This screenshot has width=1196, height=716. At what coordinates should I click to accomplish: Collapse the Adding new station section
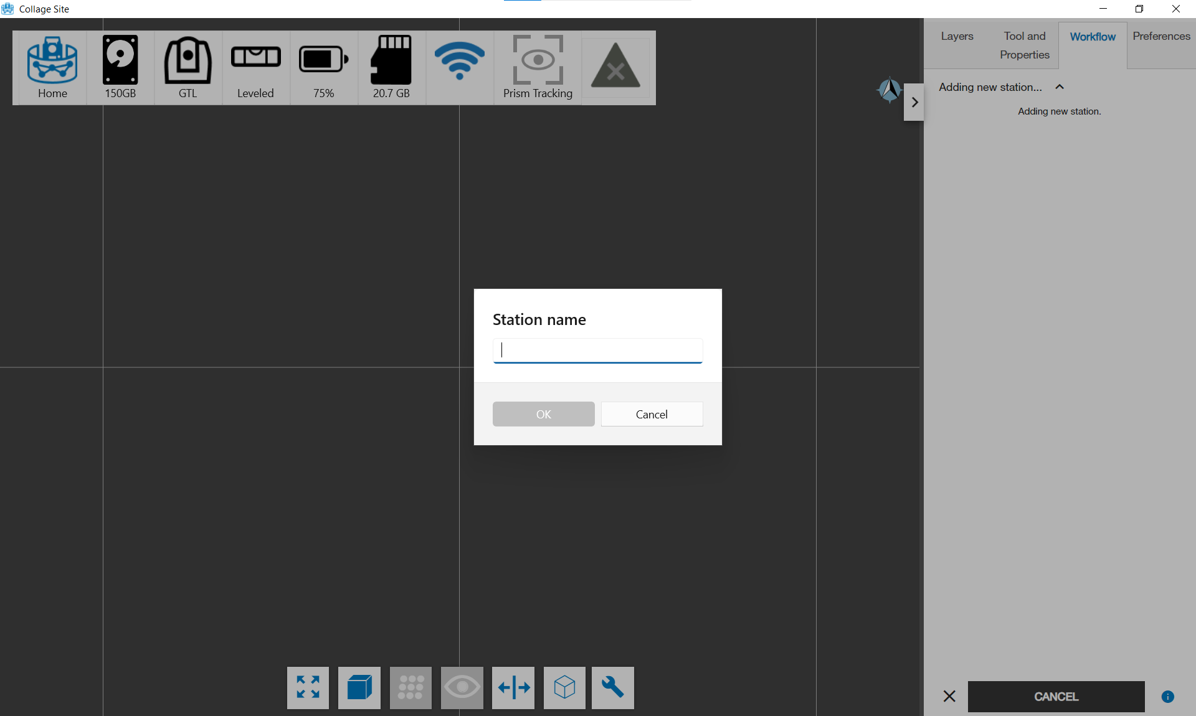(x=1060, y=87)
